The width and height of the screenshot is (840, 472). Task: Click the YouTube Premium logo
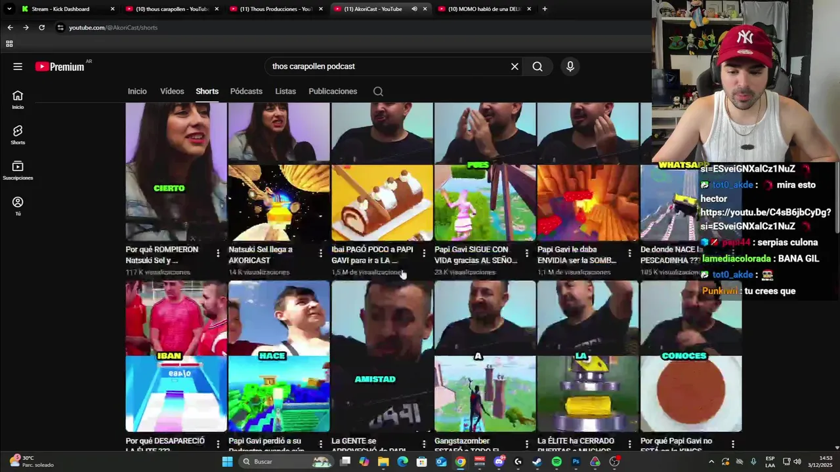[60, 66]
